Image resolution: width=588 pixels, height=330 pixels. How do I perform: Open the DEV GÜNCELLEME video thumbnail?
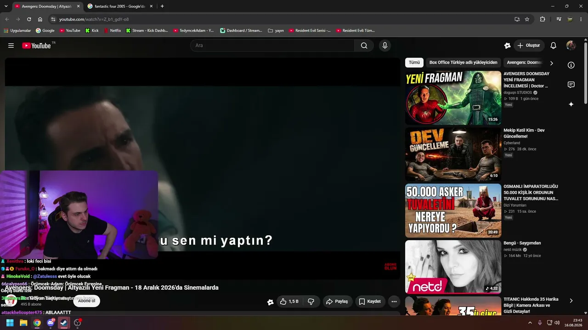point(453,154)
